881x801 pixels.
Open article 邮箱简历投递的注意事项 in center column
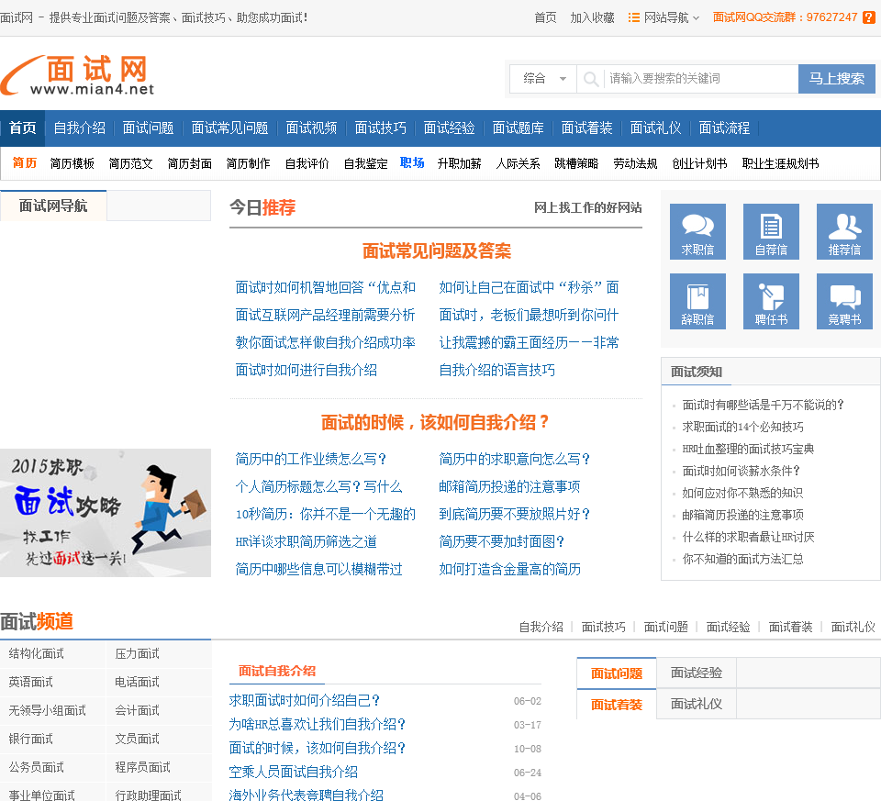point(509,487)
